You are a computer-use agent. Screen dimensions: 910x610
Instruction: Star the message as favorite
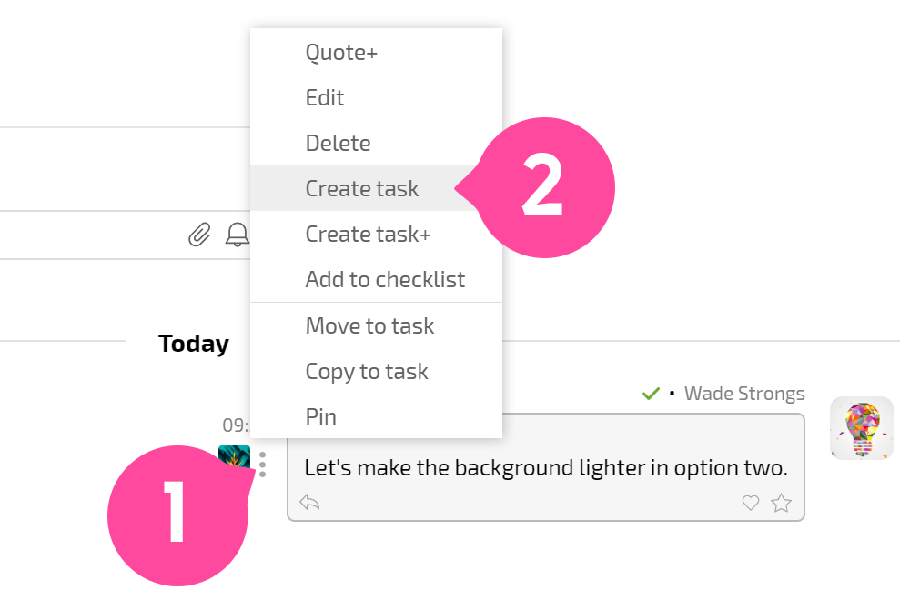(x=781, y=503)
